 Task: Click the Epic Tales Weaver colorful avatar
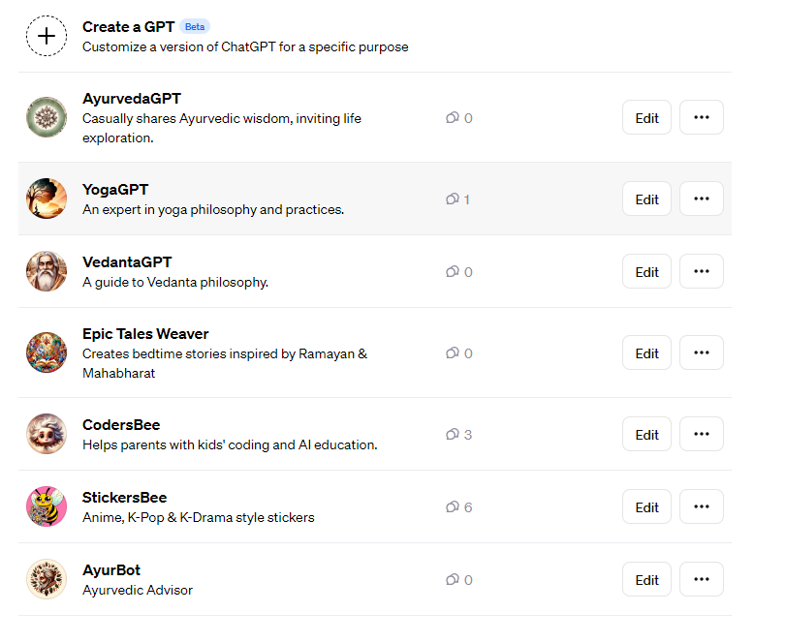[x=46, y=352]
